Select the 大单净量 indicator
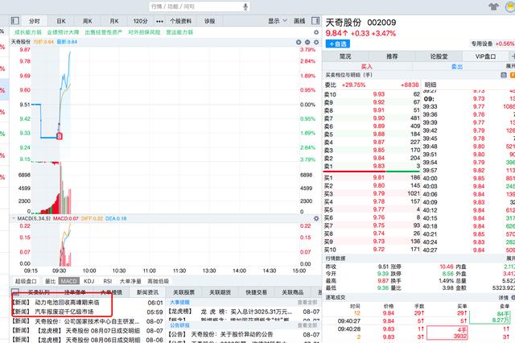Screen dimensions: 515x343 coord(130,281)
